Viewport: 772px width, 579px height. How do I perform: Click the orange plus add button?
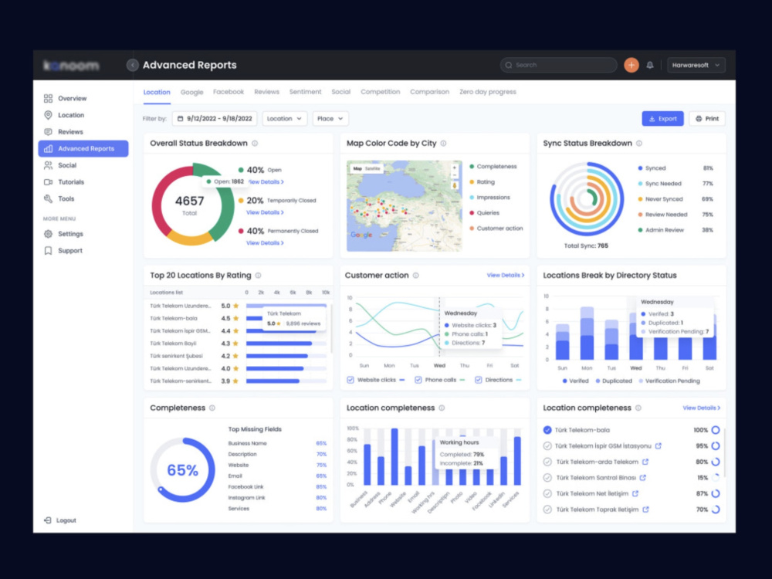pyautogui.click(x=631, y=65)
